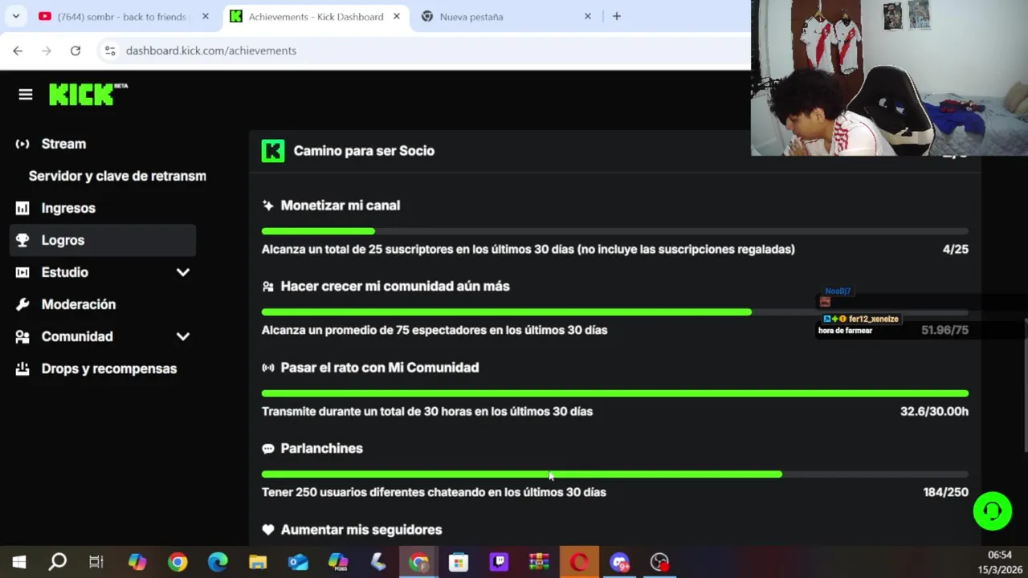This screenshot has height=578, width=1028.
Task: Click the Logros trophy icon
Action: [22, 240]
